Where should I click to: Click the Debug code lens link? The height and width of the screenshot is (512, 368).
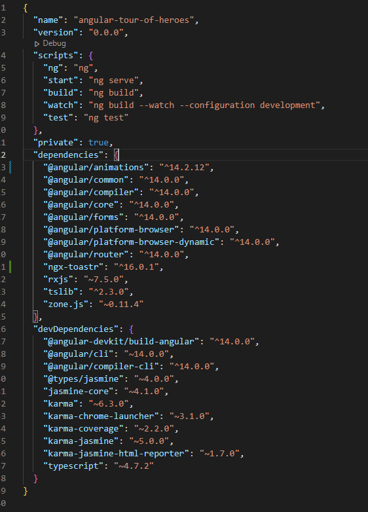(x=54, y=43)
